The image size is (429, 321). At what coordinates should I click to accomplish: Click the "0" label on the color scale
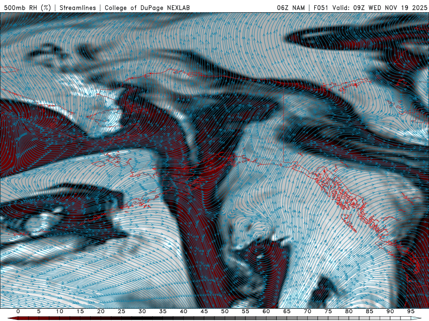pyautogui.click(x=18, y=311)
